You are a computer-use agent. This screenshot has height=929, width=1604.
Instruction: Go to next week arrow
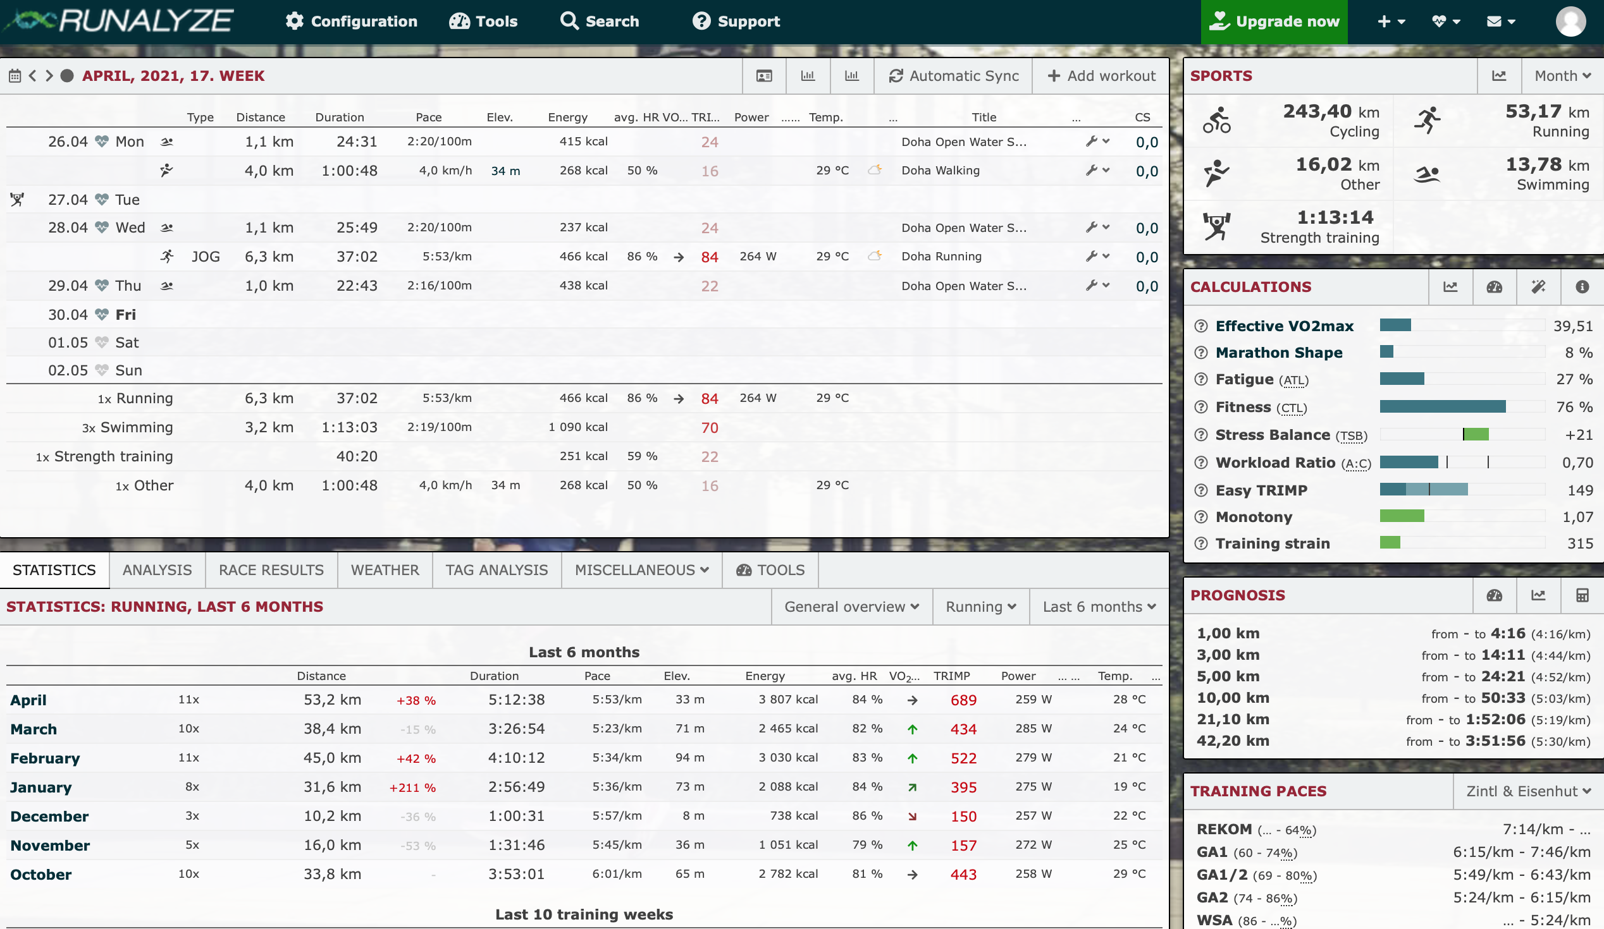(x=49, y=76)
